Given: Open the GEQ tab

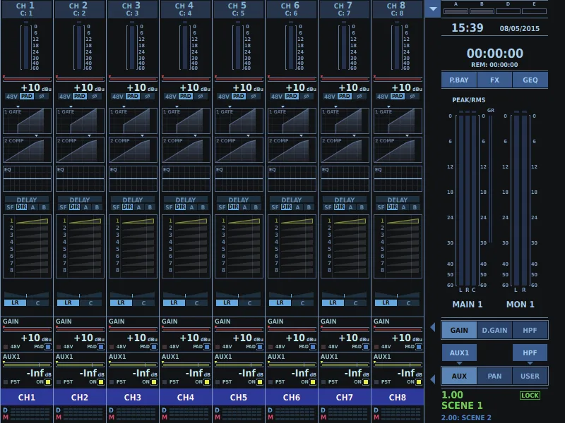Looking at the screenshot, I should tap(530, 80).
